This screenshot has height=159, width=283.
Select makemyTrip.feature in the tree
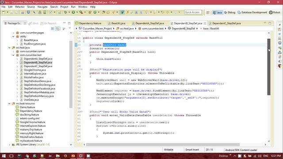[31, 129]
